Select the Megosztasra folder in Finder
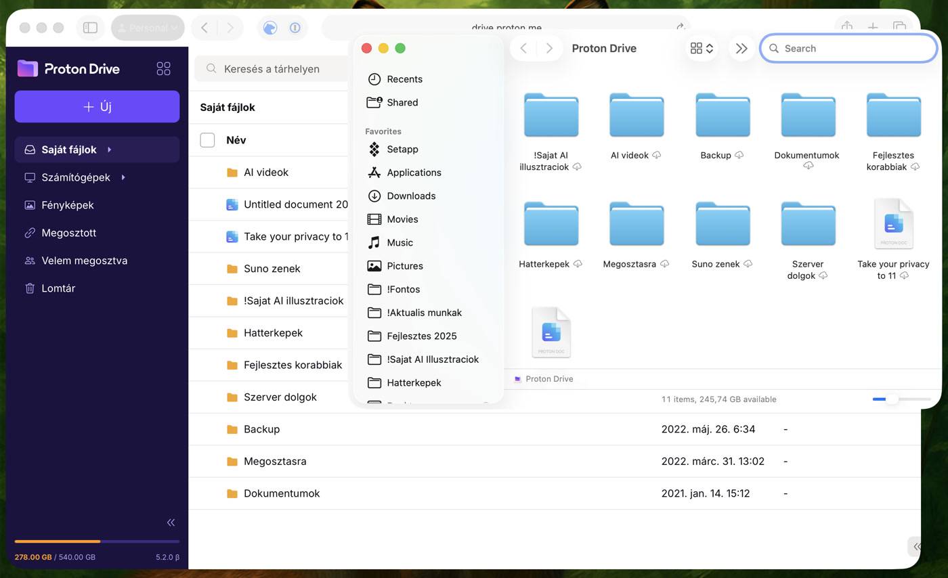 click(x=636, y=224)
